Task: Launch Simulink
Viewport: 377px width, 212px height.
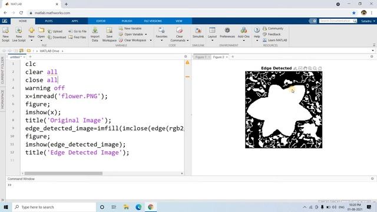Action: click(198, 33)
